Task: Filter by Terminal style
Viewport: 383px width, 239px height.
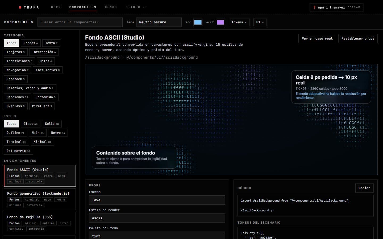Action: pyautogui.click(x=16, y=142)
